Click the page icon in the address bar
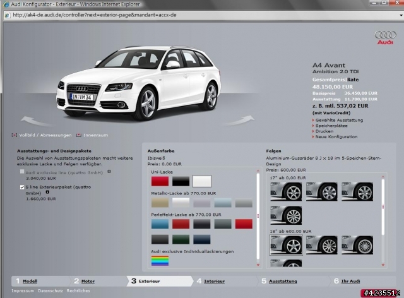Screen dimensions: 404x298 click(7, 15)
